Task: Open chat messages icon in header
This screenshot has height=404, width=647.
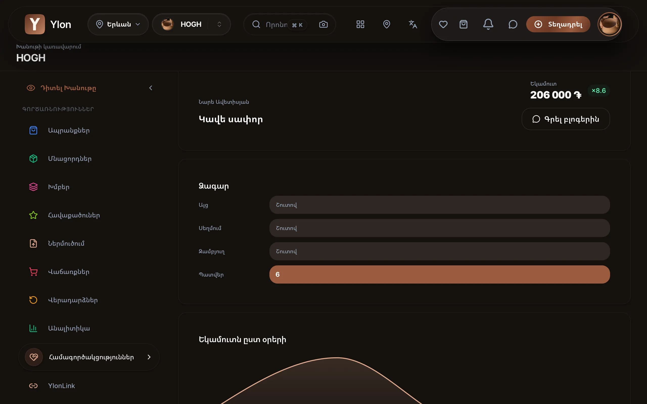Action: [513, 24]
